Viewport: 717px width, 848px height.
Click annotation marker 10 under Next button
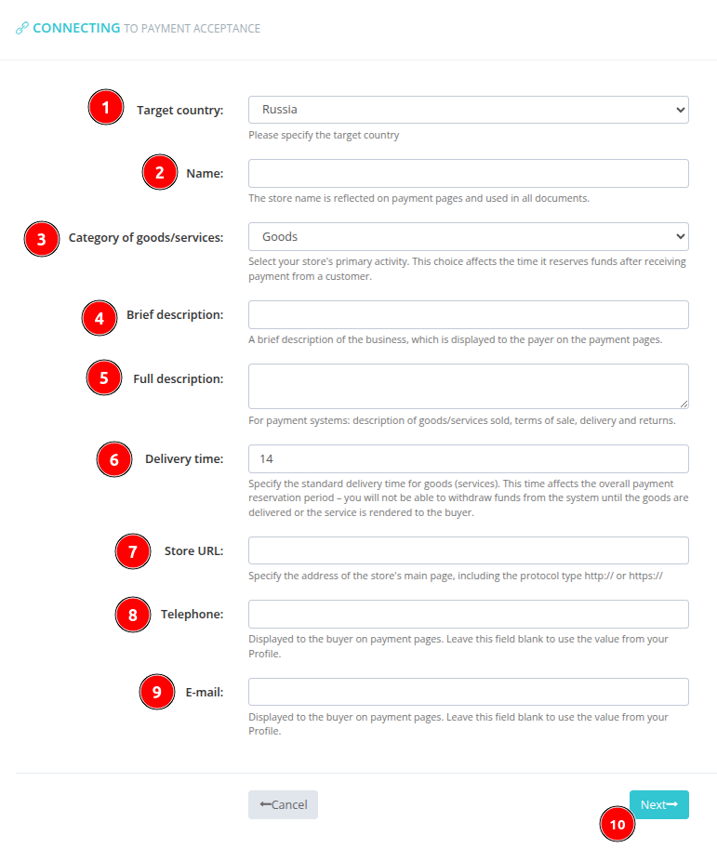pyautogui.click(x=617, y=824)
